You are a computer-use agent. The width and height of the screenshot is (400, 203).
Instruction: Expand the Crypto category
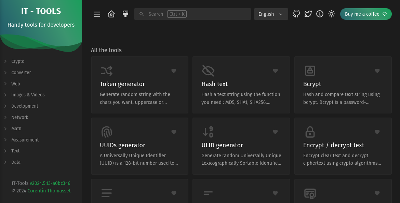pos(18,62)
